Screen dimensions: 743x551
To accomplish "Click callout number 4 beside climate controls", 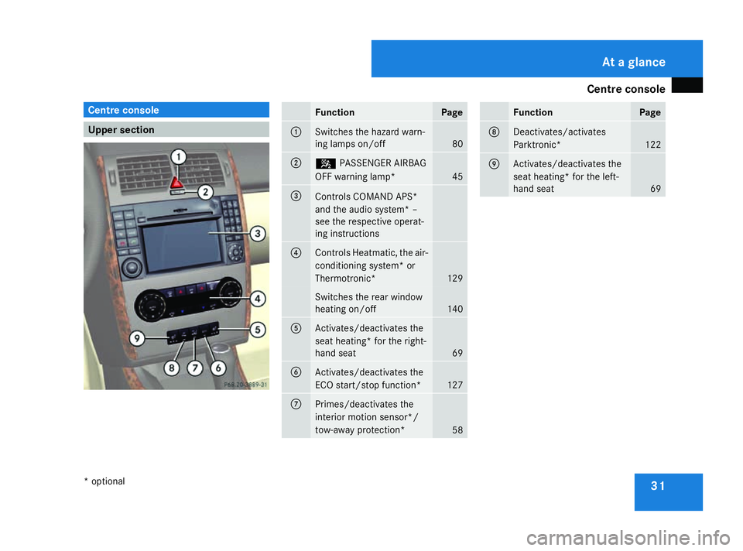I will click(258, 298).
